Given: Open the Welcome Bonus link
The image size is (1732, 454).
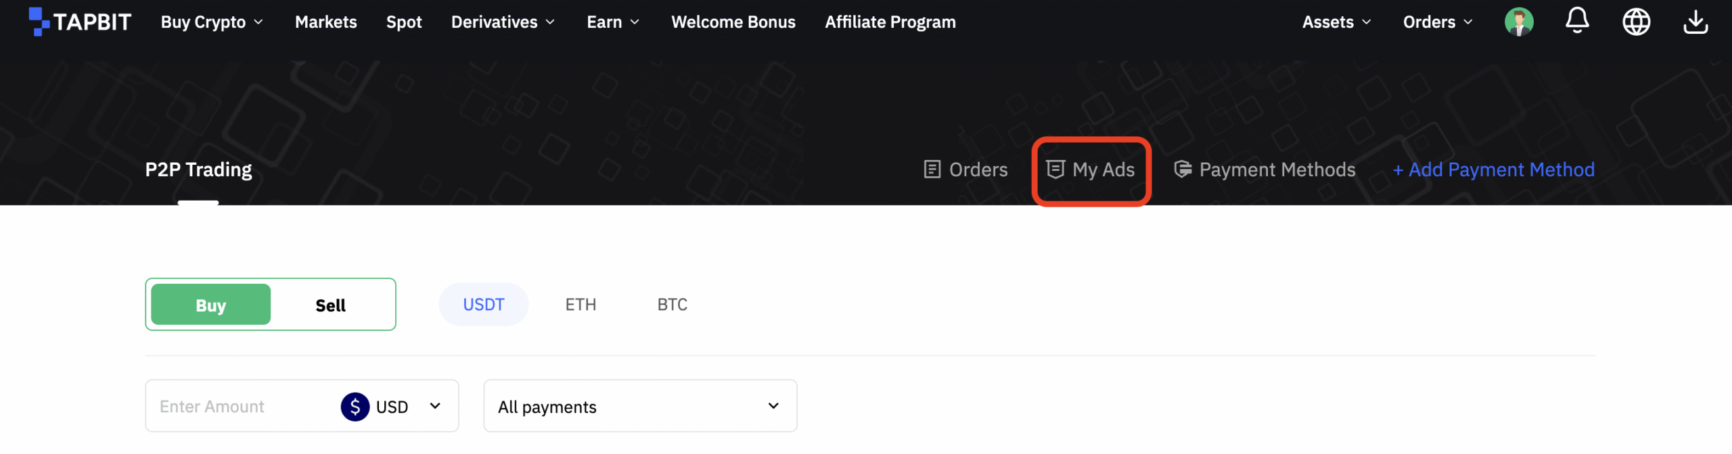Looking at the screenshot, I should pyautogui.click(x=733, y=22).
